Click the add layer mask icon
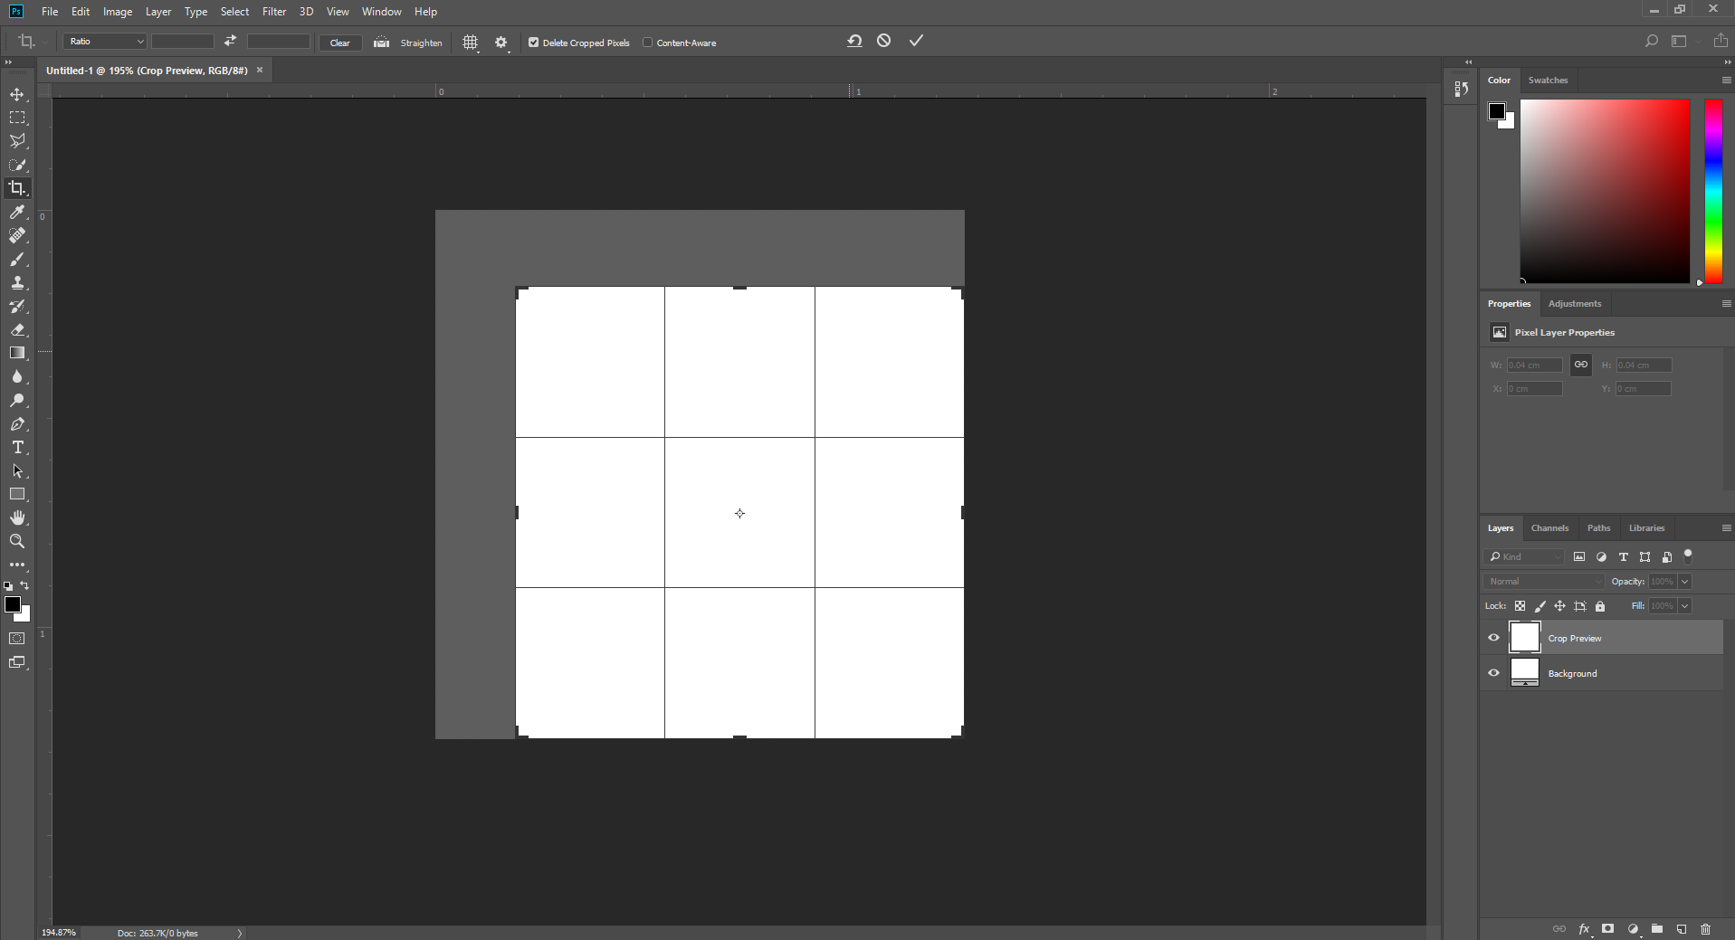 click(1607, 929)
